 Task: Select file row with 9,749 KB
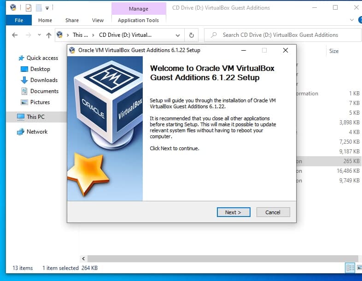pos(329,181)
